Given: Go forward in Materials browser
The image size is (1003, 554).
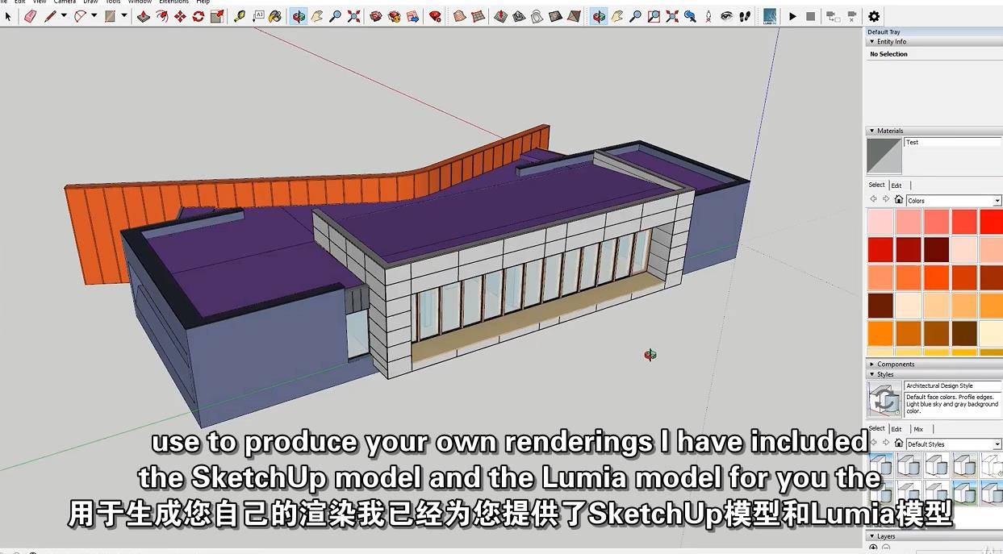Looking at the screenshot, I should 885,199.
